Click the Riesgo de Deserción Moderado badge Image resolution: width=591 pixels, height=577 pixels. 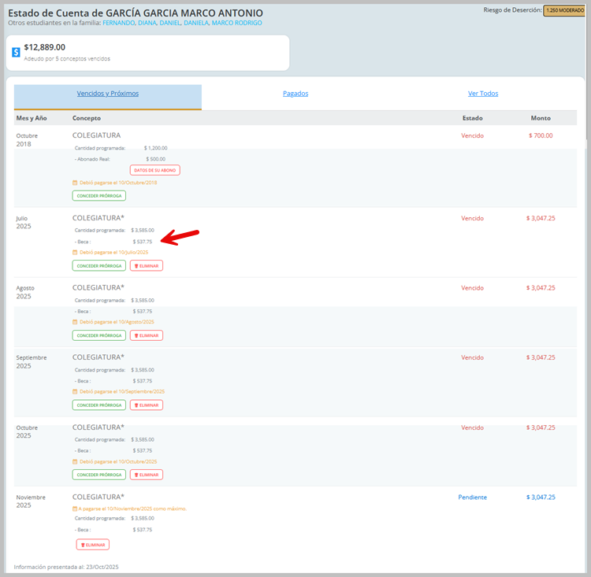(564, 10)
